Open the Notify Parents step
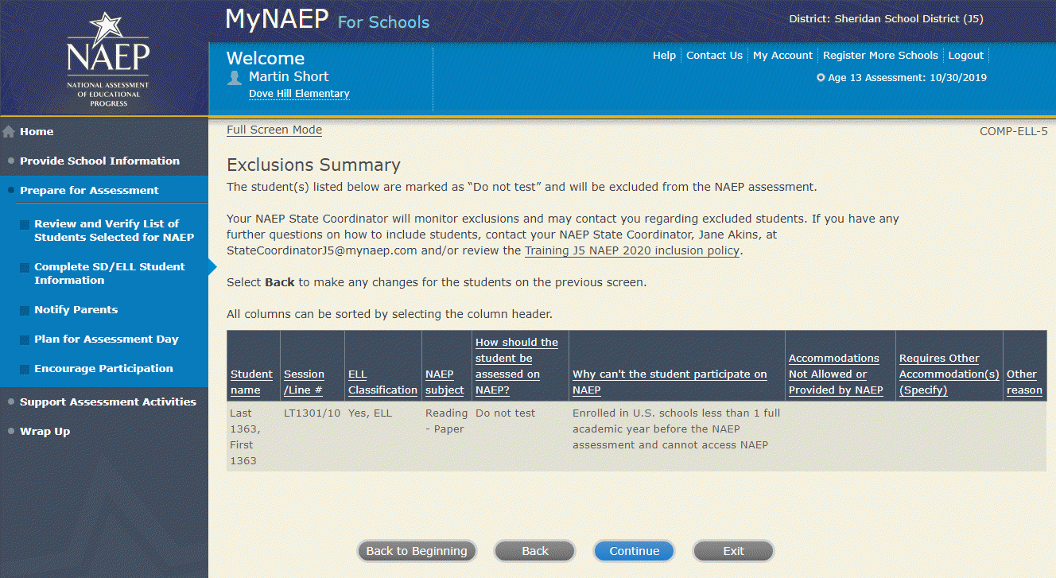Screen dimensions: 1056x578 76,309
